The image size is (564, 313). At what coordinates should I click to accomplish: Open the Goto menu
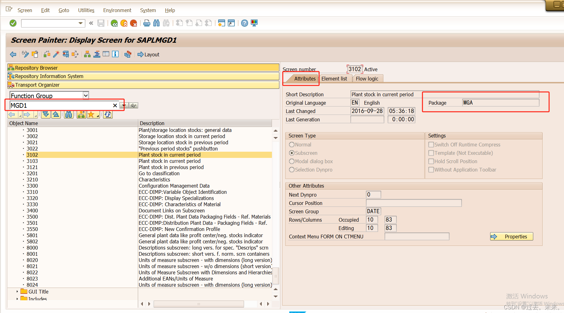[64, 10]
